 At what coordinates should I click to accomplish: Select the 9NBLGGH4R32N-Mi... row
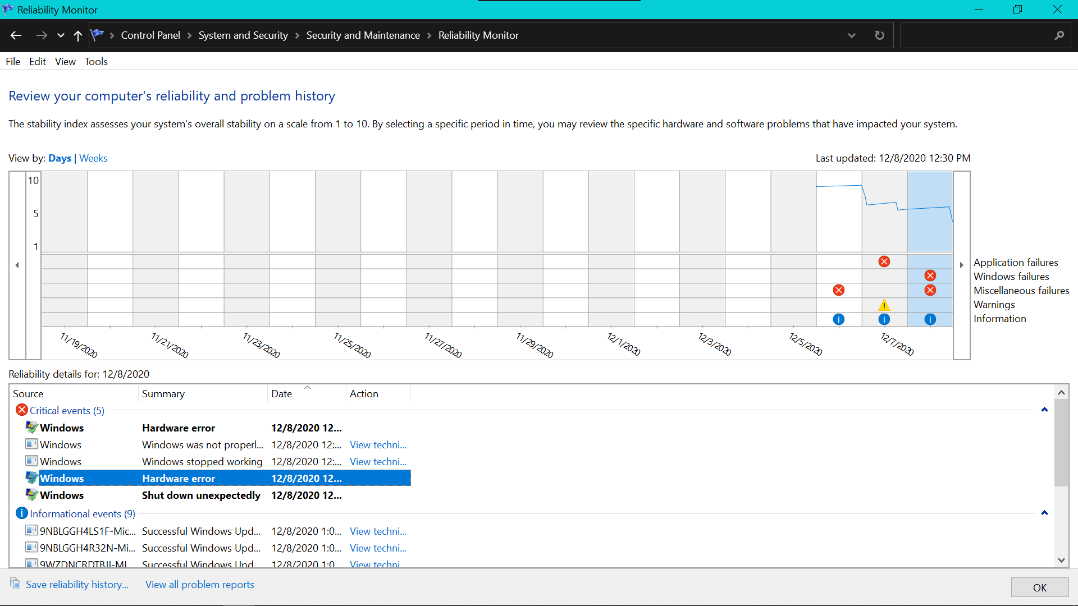tap(218, 548)
